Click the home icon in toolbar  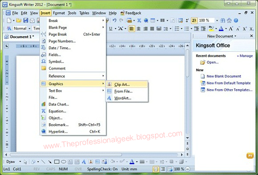[229, 21]
